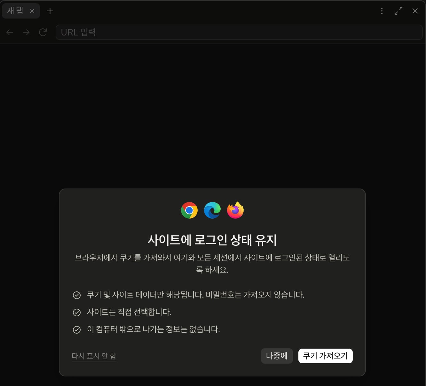The image size is (426, 386).
Task: Click the Firefox browser icon
Action: [x=235, y=210]
